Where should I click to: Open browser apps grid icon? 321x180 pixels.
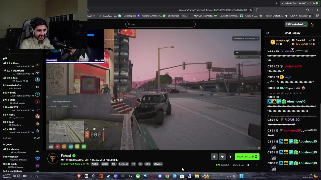click(317, 16)
